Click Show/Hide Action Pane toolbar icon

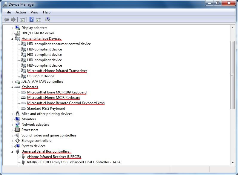coord(39,20)
